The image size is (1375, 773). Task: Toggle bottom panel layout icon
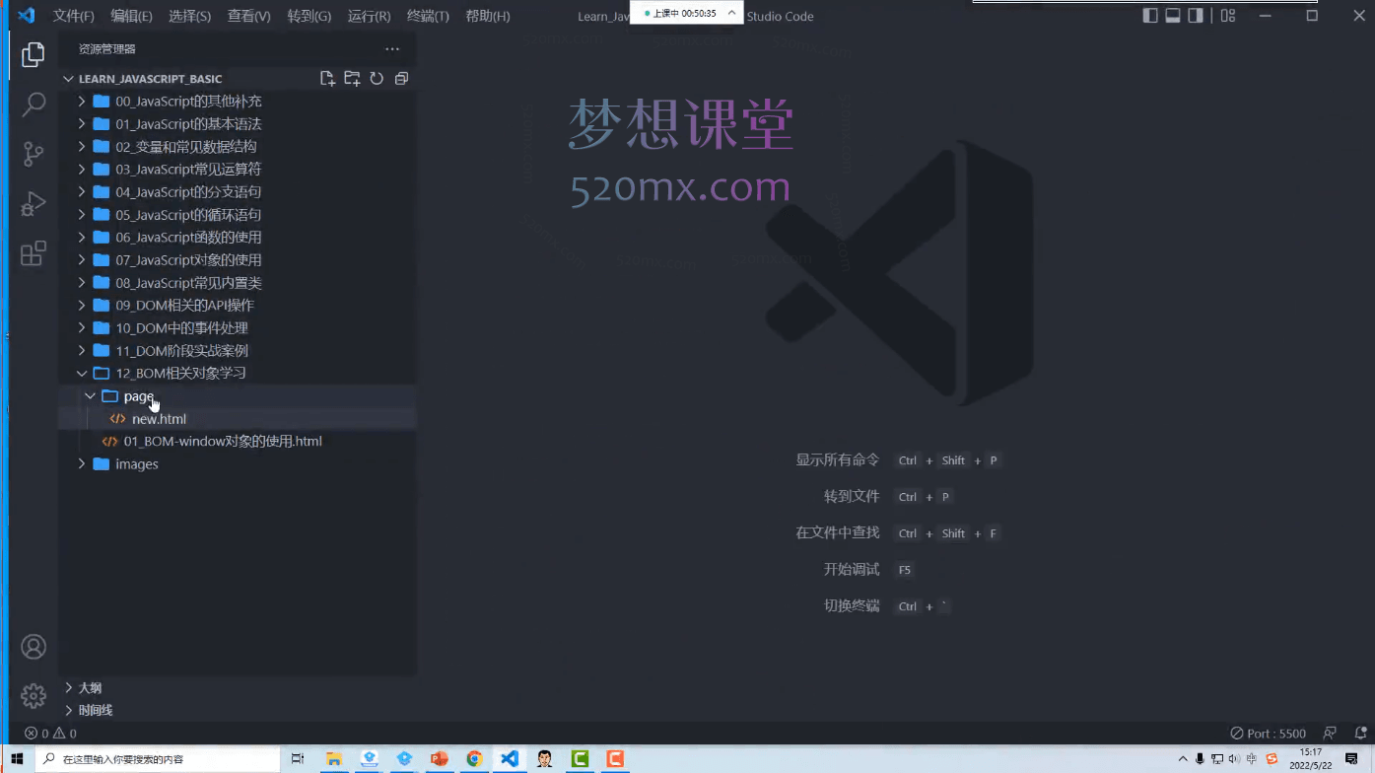1173,16
